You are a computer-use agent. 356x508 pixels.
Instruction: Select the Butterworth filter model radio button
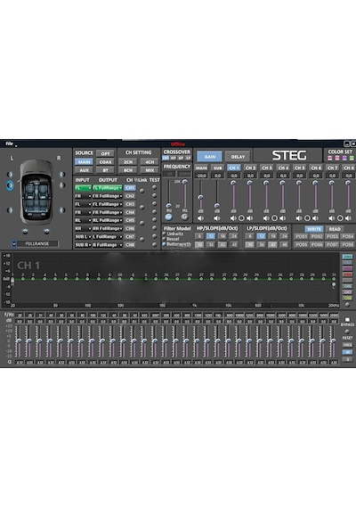(164, 244)
